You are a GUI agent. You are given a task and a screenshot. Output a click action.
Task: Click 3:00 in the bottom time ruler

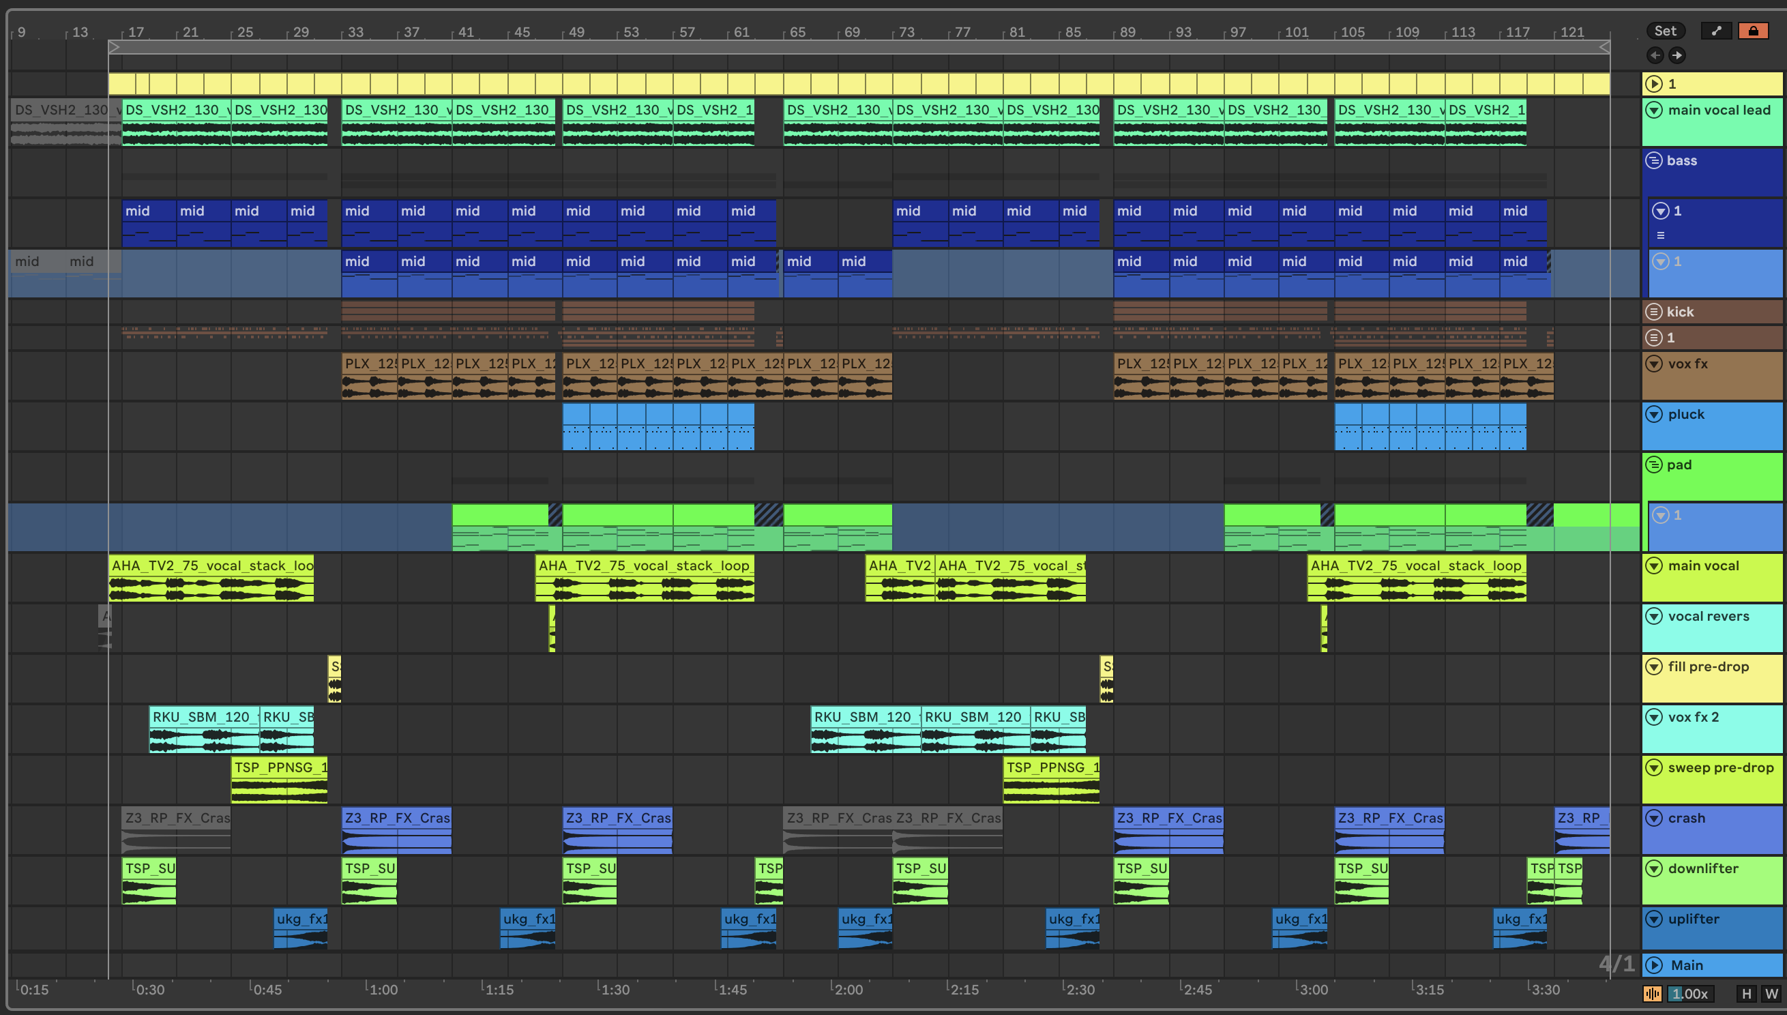point(1314,989)
